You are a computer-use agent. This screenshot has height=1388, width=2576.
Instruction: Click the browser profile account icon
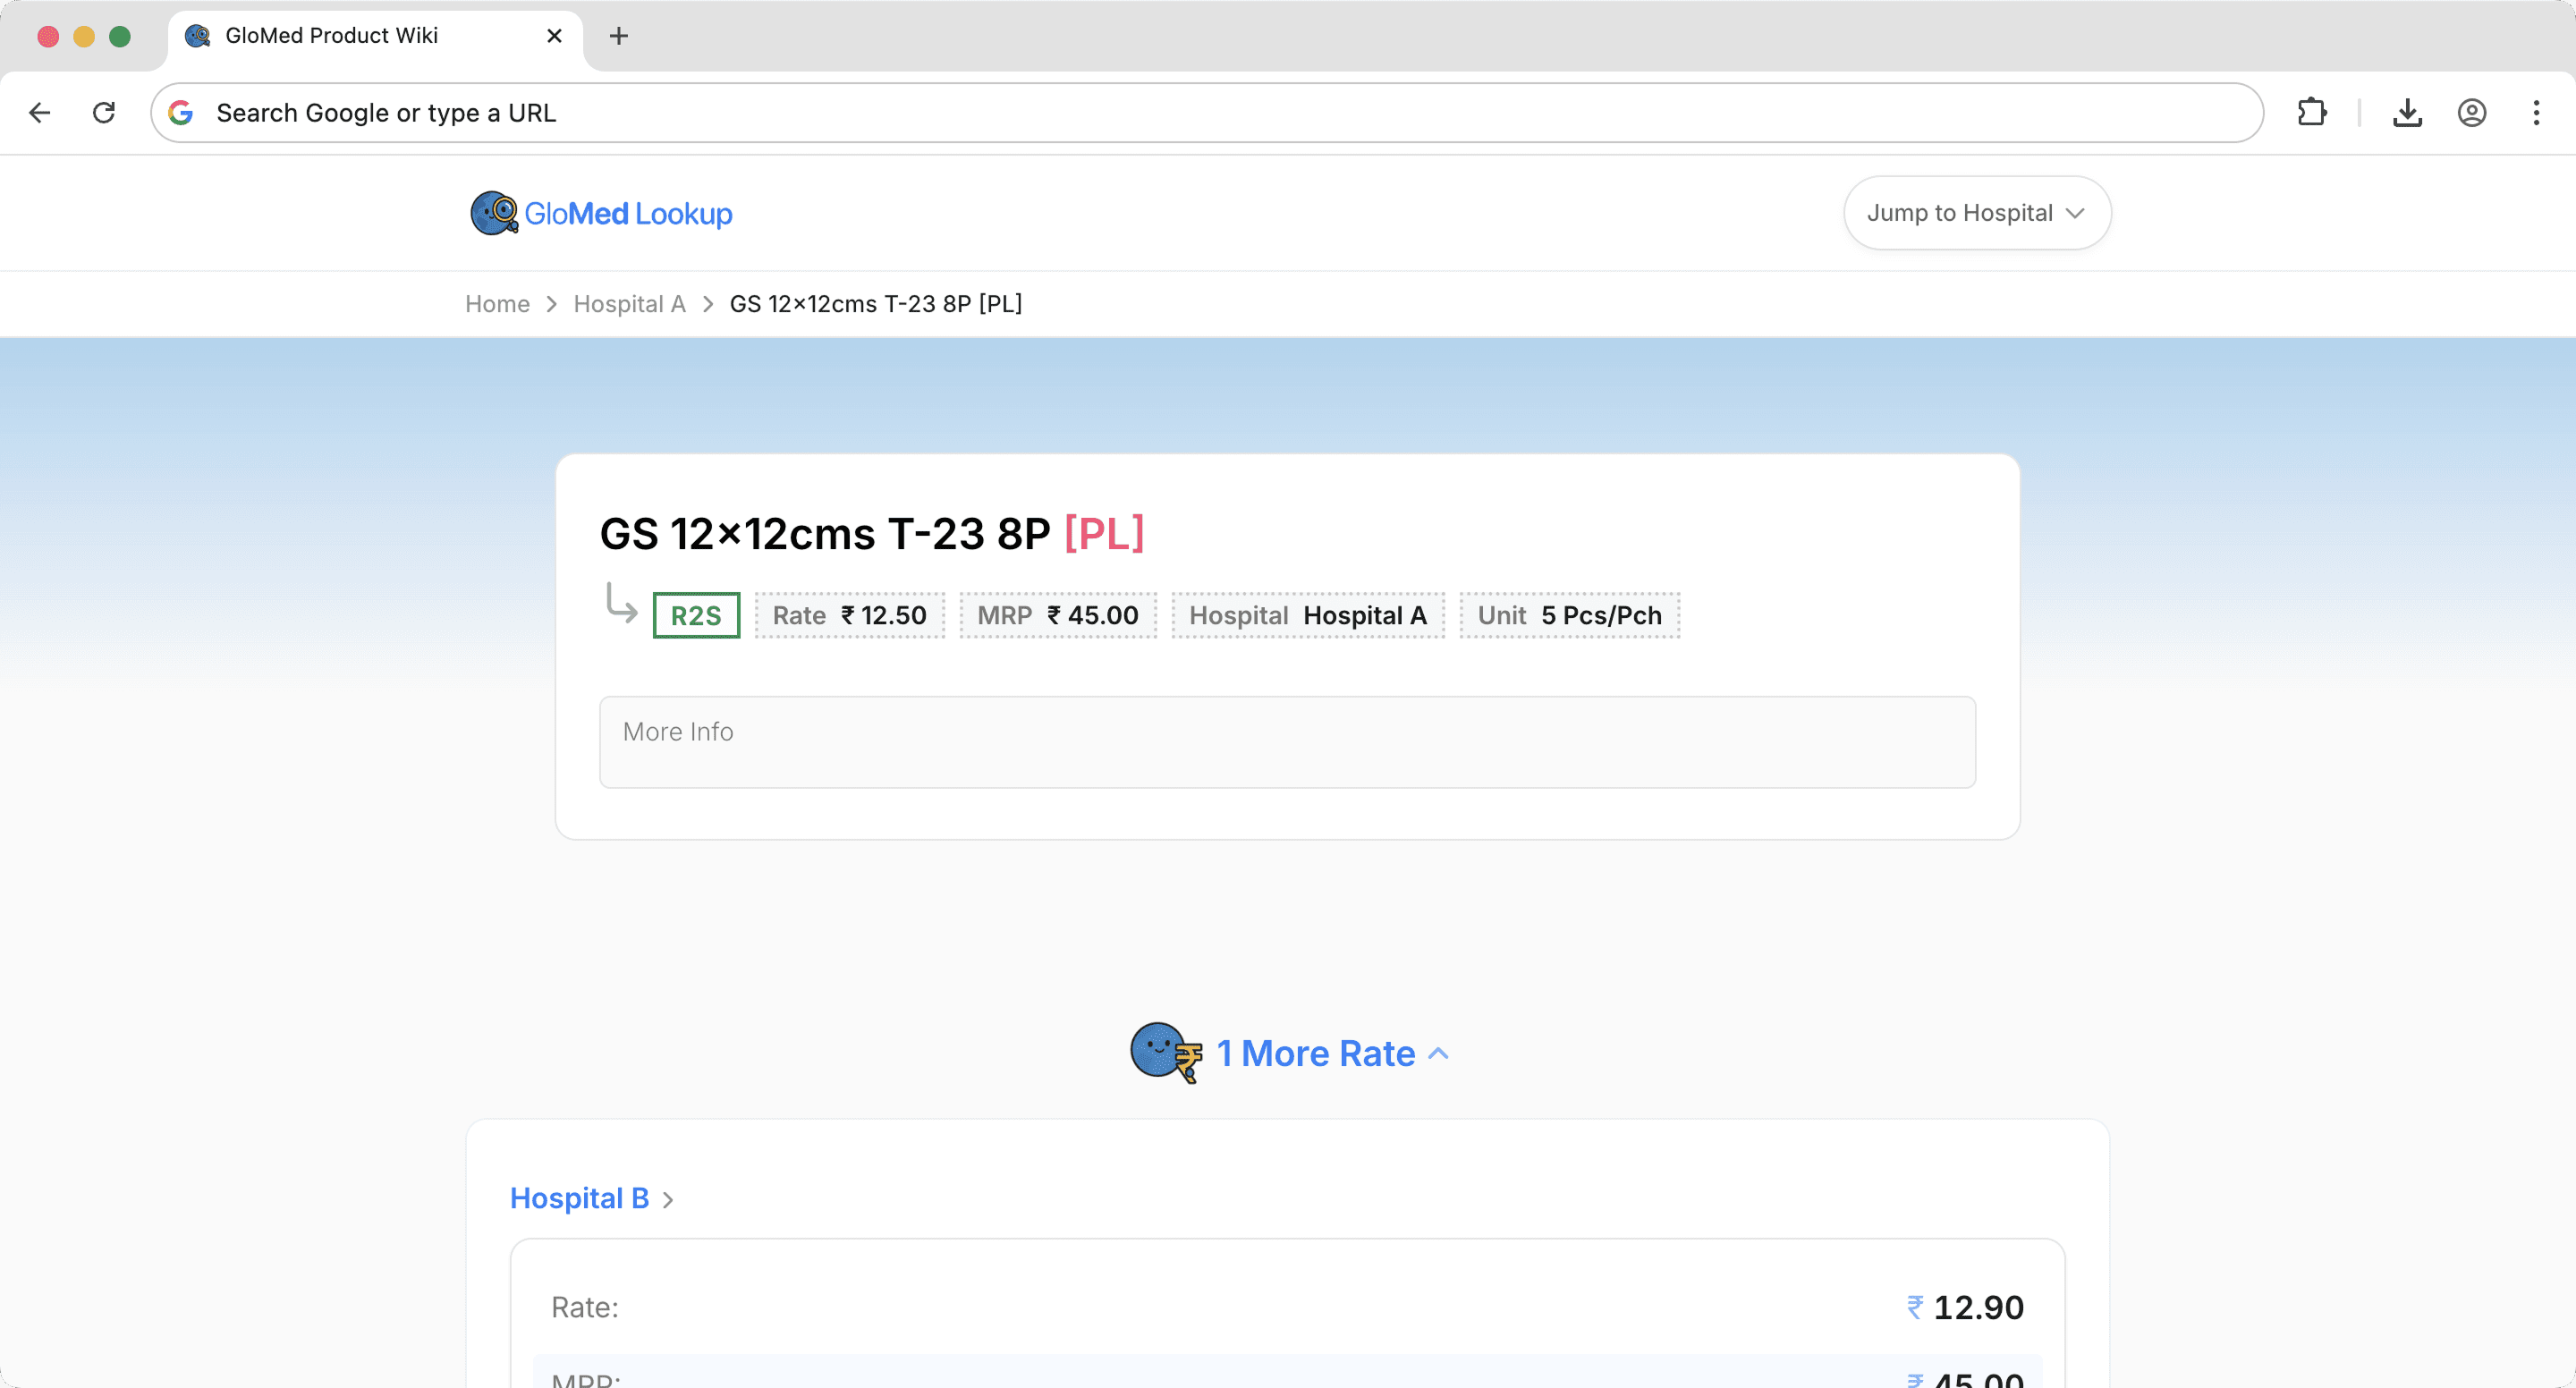tap(2472, 112)
